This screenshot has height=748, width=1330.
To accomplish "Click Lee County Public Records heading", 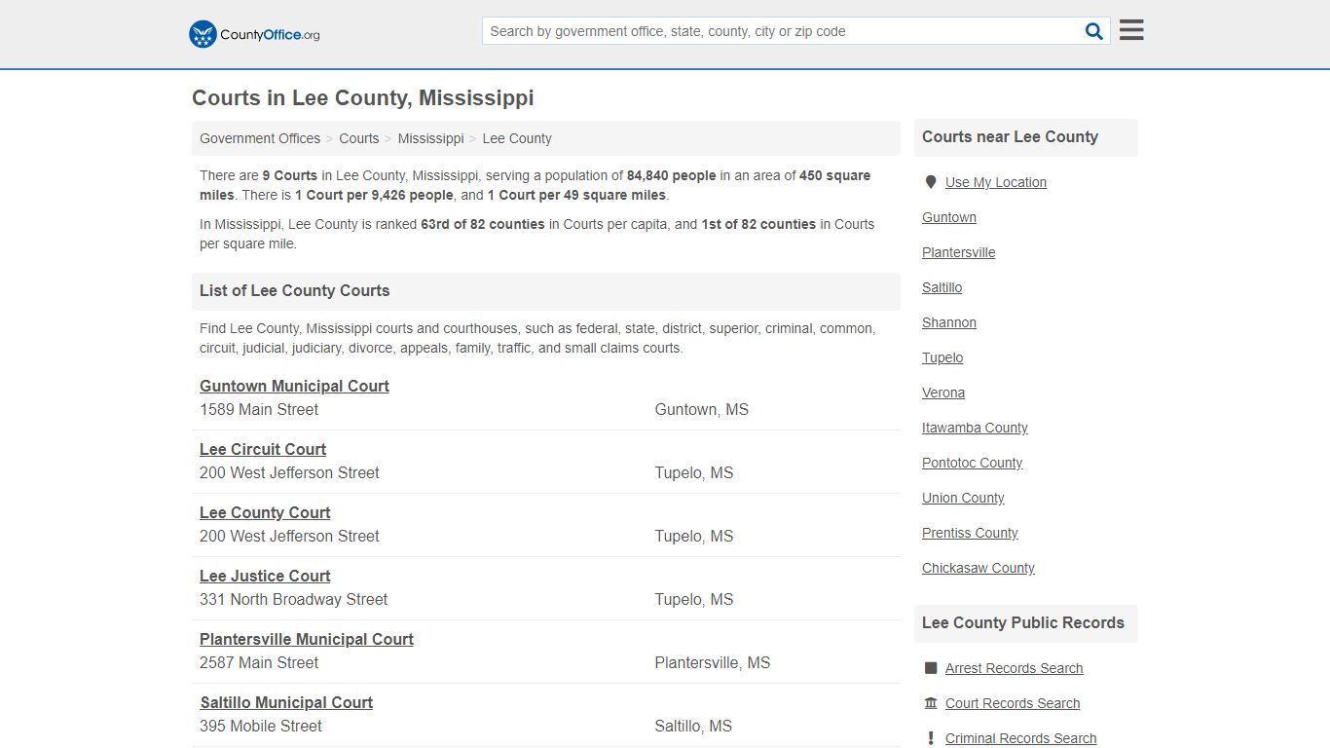I will click(x=1023, y=623).
